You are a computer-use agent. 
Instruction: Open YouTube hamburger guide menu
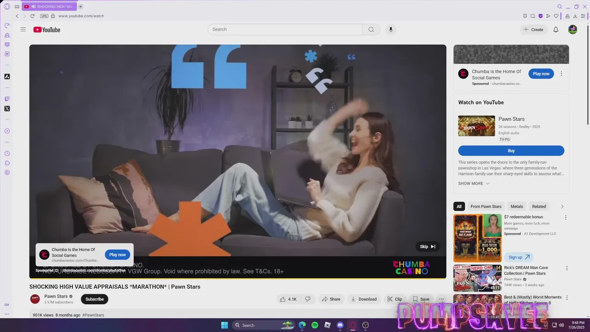(23, 30)
